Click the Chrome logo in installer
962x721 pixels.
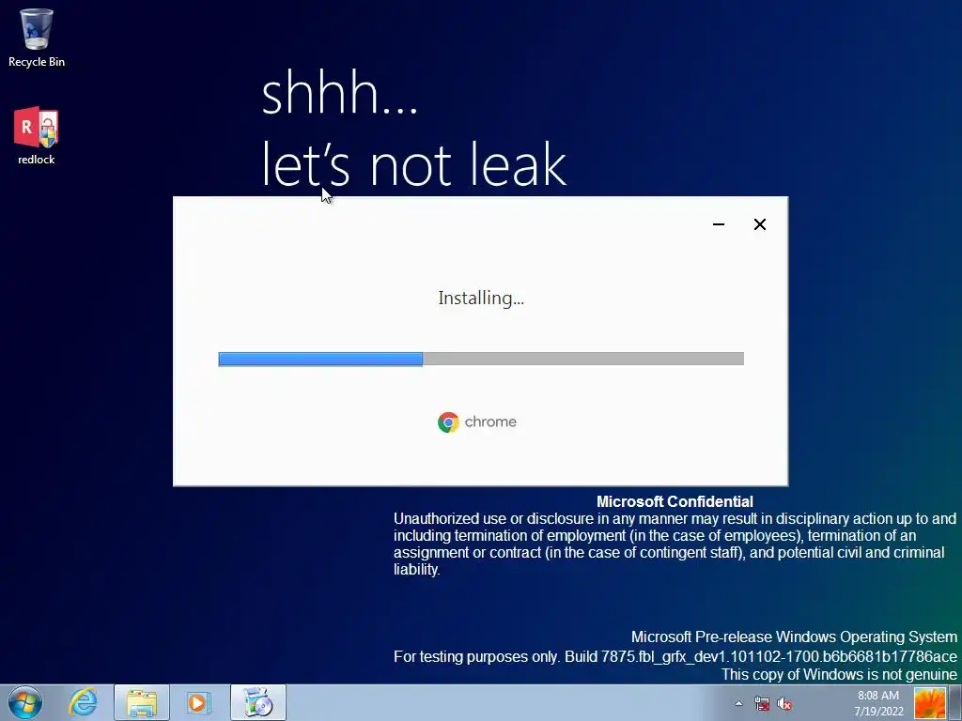[x=448, y=422]
